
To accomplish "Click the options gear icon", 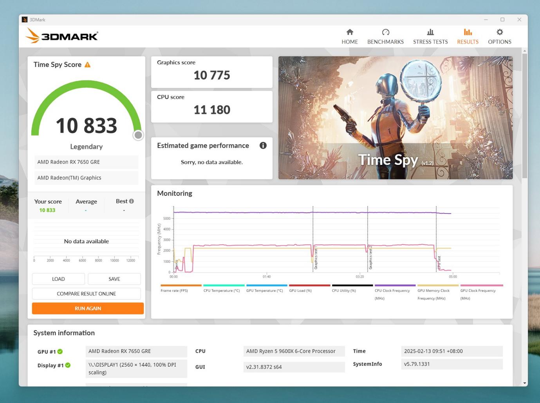I will [500, 32].
